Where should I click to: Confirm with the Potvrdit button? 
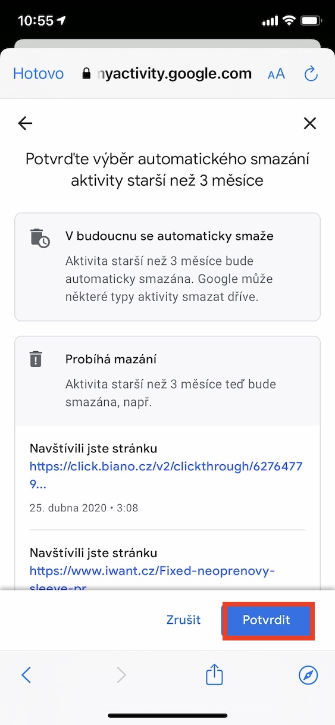(266, 620)
